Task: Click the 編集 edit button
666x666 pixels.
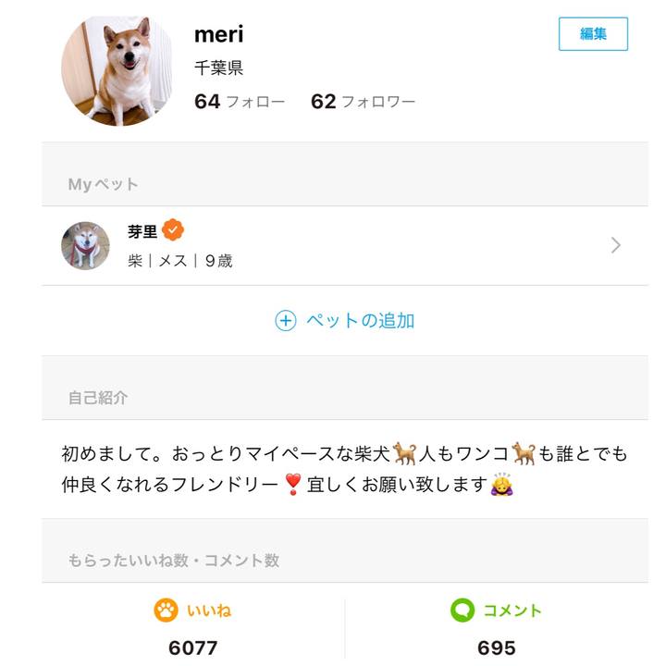Action: pyautogui.click(x=593, y=34)
